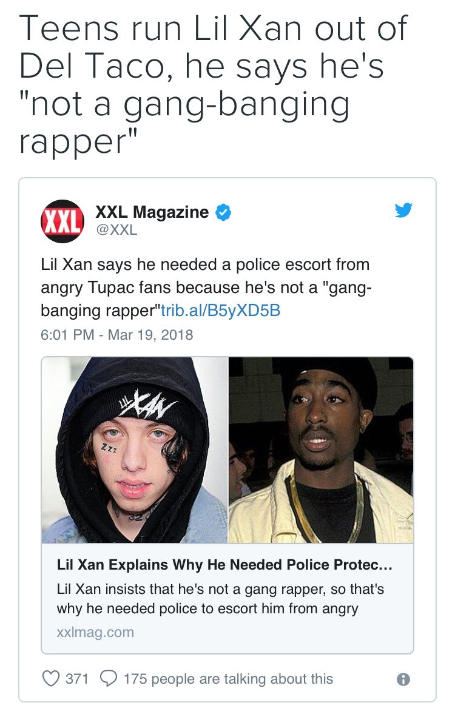Screen dimensions: 455x714
Task: Follow the trib.al/B5yXD5B link
Action: 220,311
